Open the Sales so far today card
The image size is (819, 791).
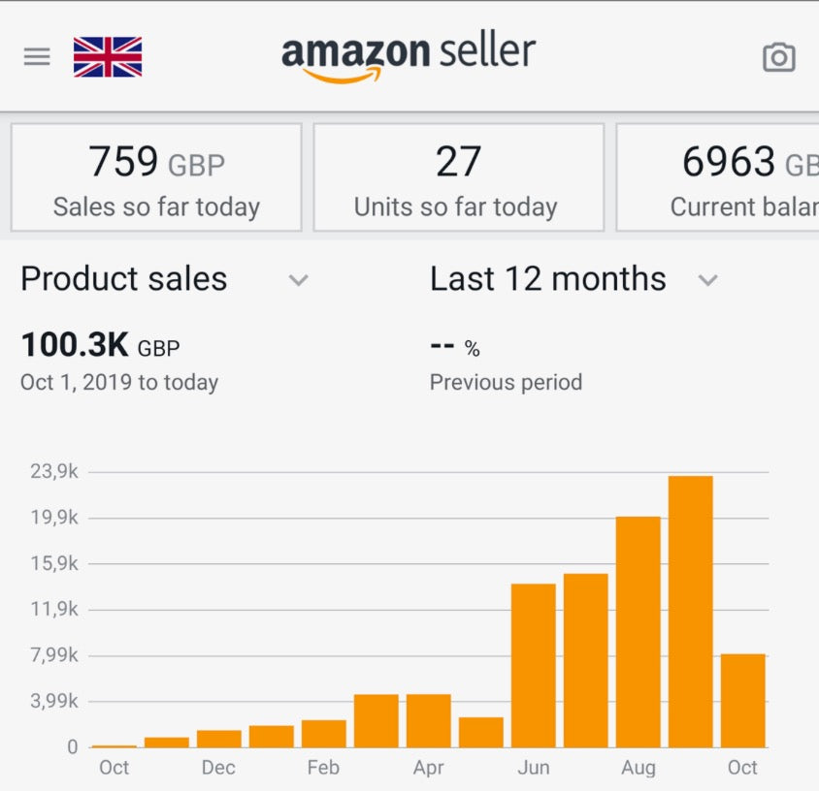tap(156, 177)
